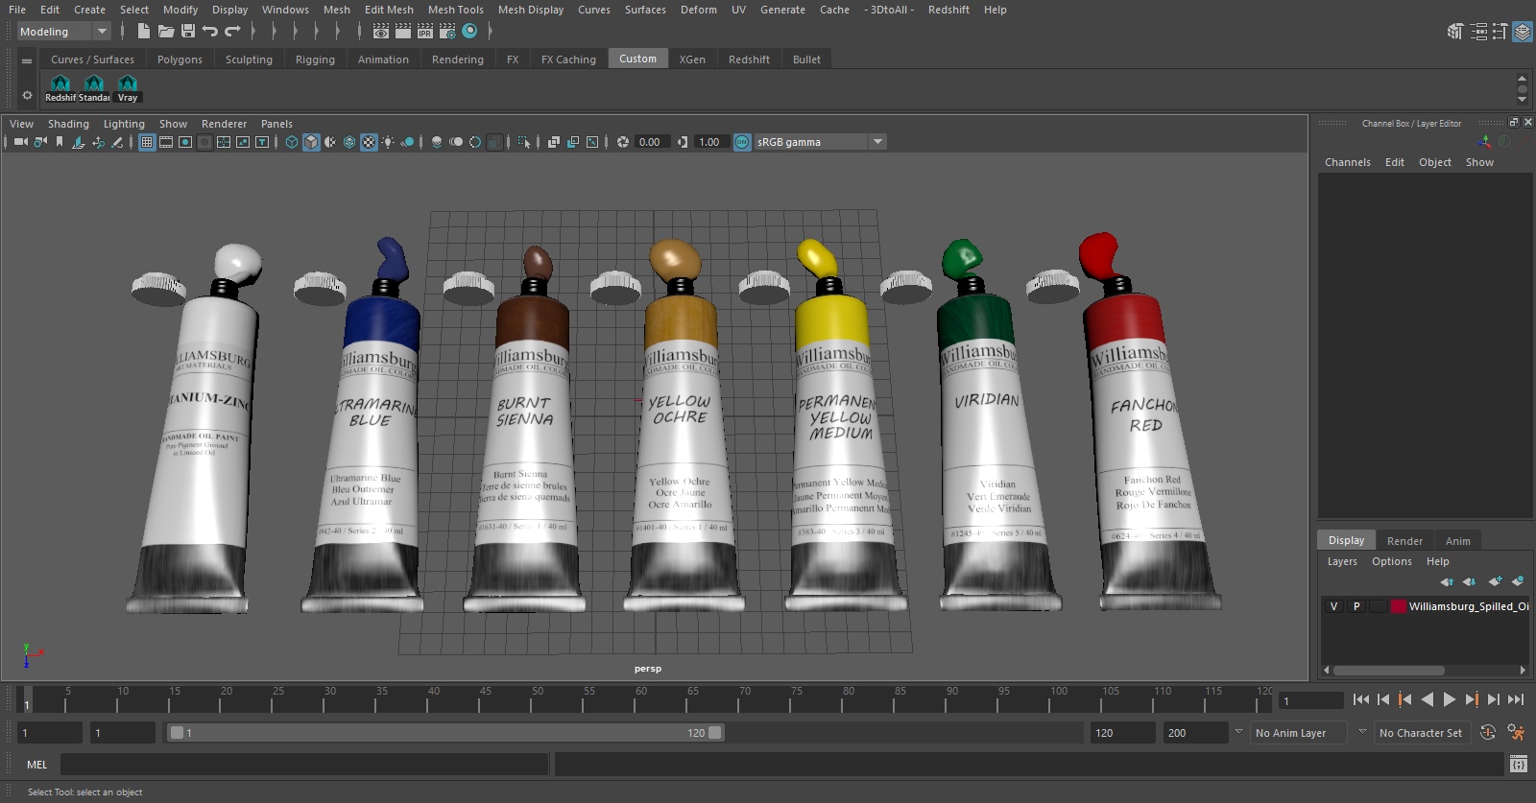This screenshot has width=1536, height=803.
Task: Click the Redshift shelf button
Action: click(60, 88)
